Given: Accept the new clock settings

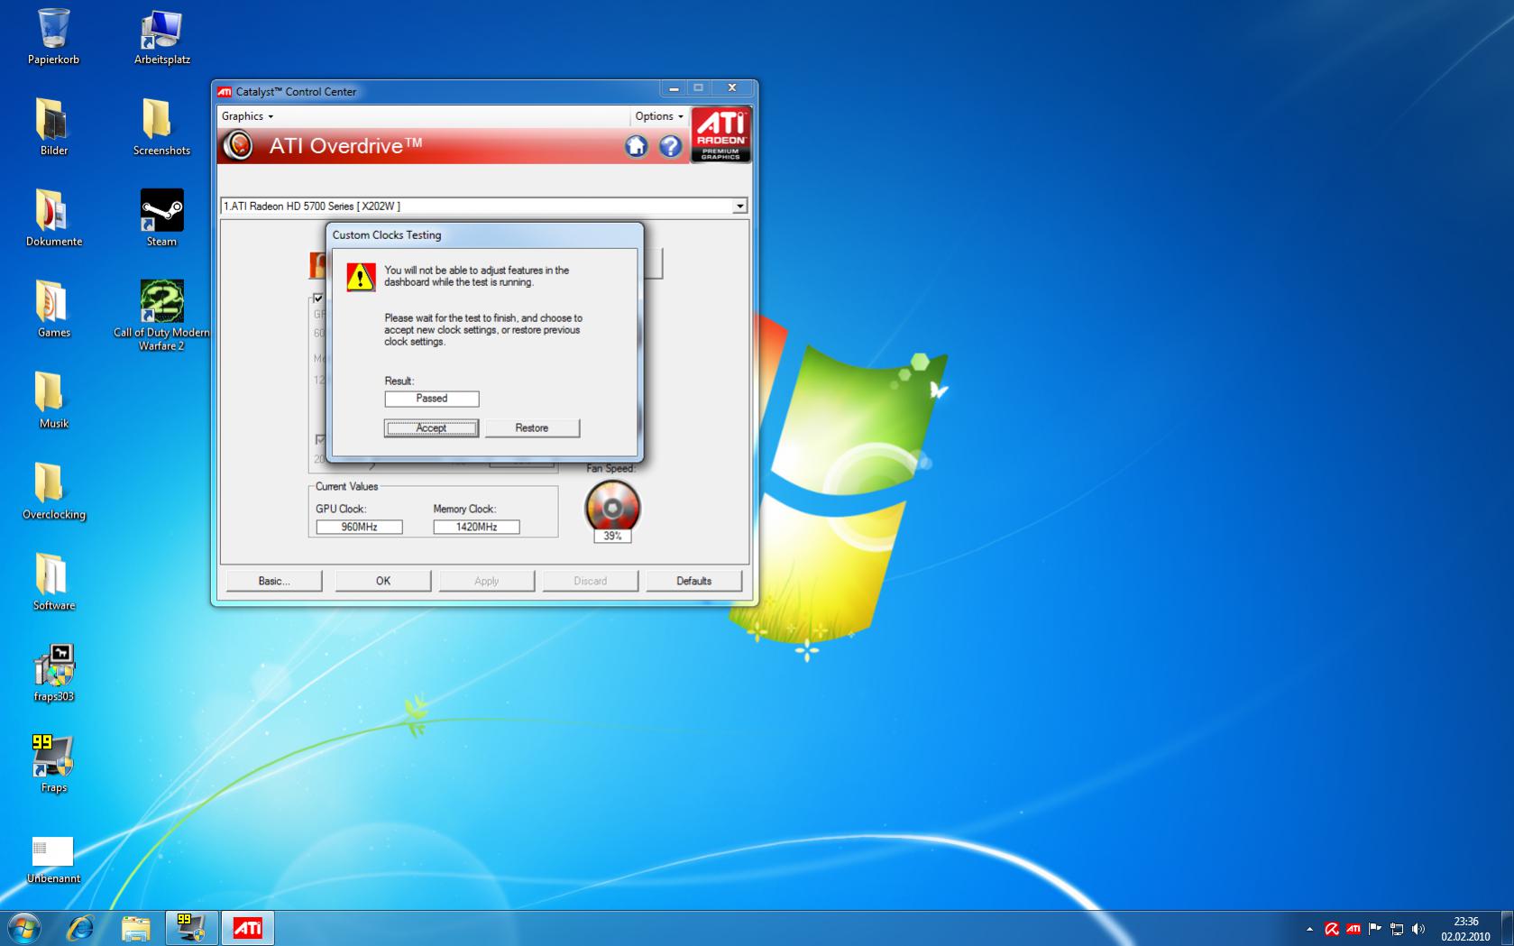Looking at the screenshot, I should [431, 428].
